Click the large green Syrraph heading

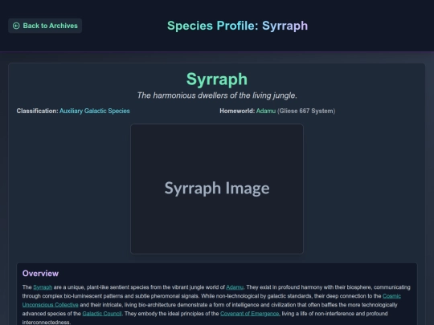point(217,79)
